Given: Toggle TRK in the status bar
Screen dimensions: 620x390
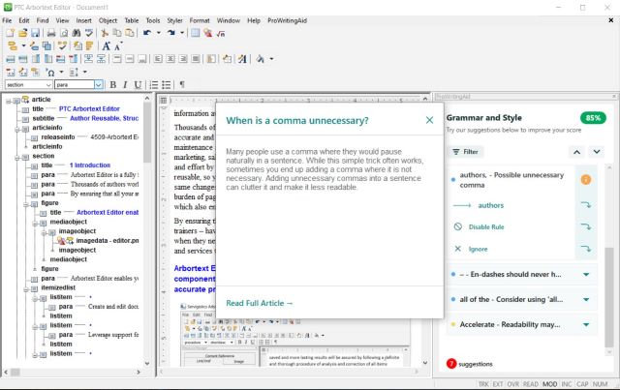Looking at the screenshot, I should pos(483,384).
